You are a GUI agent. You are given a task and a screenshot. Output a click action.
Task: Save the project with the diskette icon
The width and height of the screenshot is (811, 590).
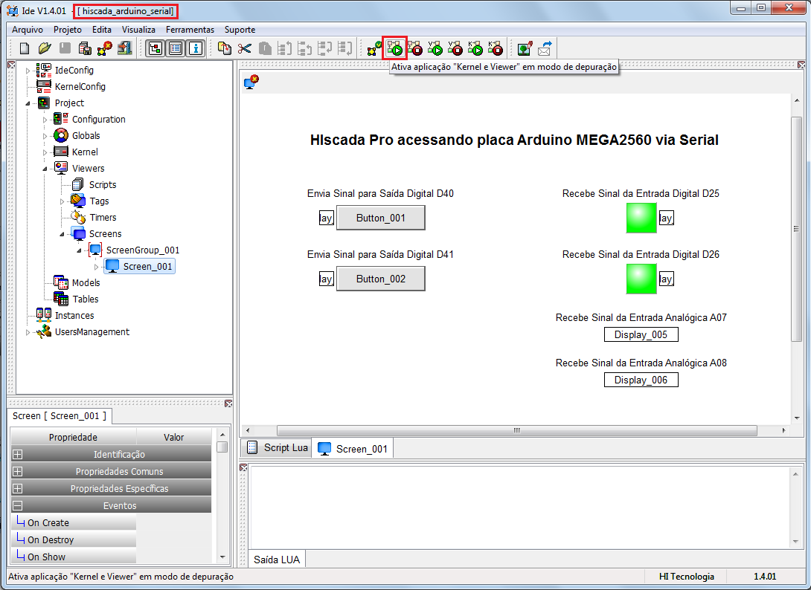(x=65, y=48)
